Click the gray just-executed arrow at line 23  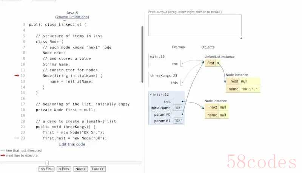(x=17, y=138)
